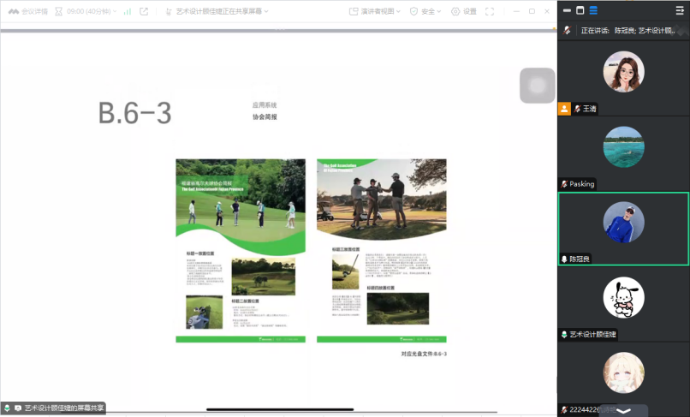This screenshot has width=690, height=417.
Task: Click the orange host badge next to 王清
Action: tap(564, 109)
